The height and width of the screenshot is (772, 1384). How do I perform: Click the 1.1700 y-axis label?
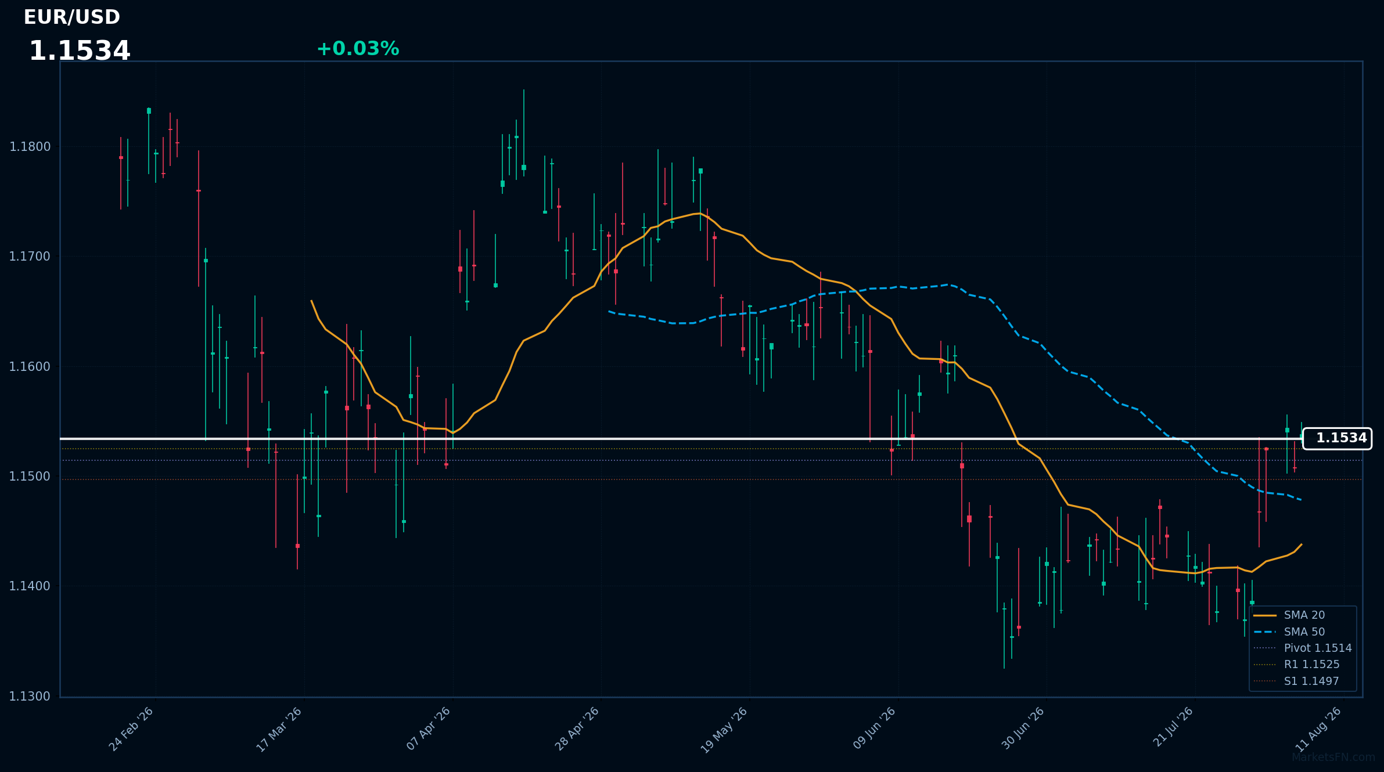pos(30,257)
